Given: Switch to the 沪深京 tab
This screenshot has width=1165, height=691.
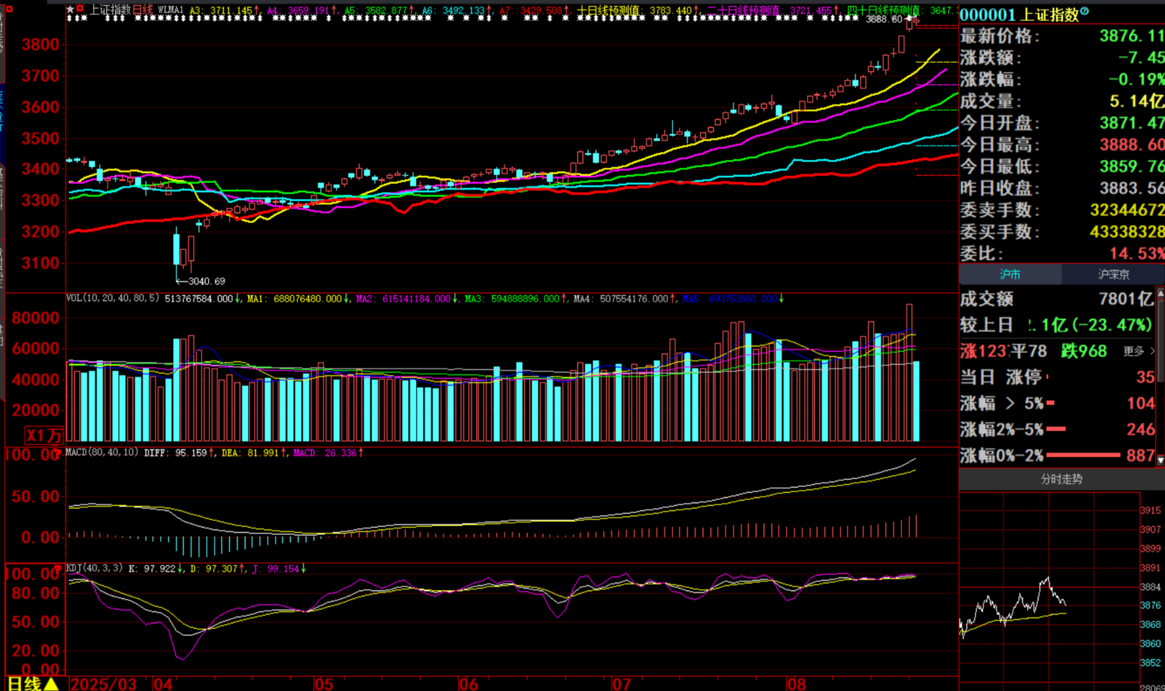Looking at the screenshot, I should tap(1113, 274).
